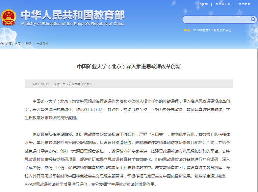Click the first paragraph of the article
Viewport: 258px width, 192px height.
tap(129, 109)
